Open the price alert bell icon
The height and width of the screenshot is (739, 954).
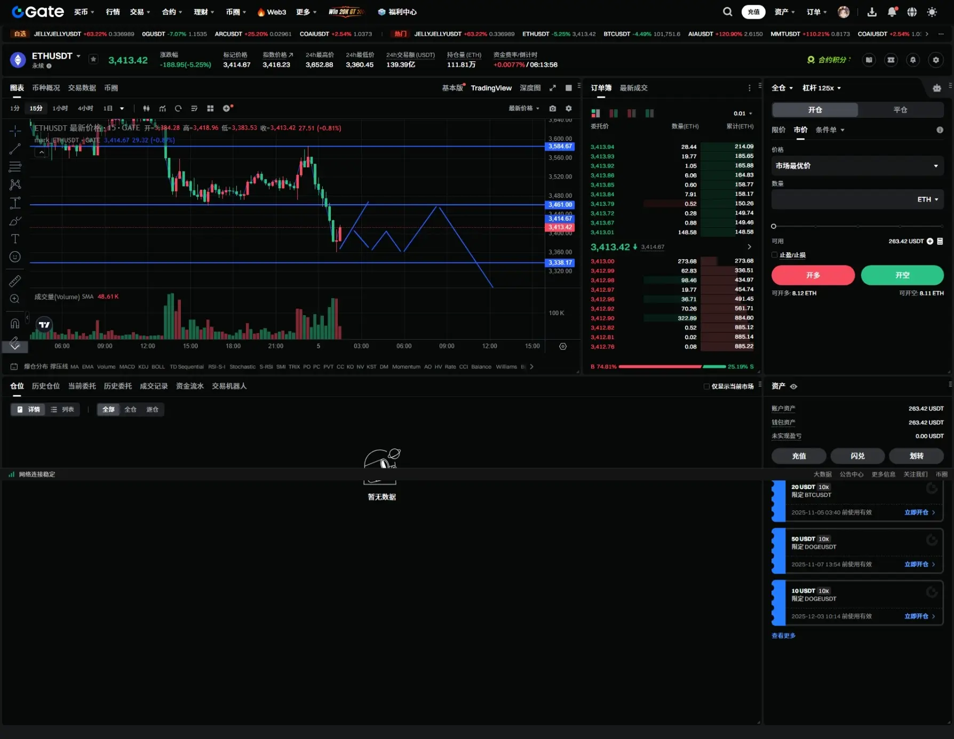click(913, 60)
